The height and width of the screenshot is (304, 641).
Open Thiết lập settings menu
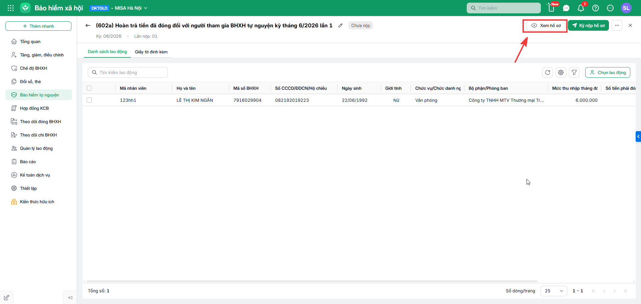pyautogui.click(x=39, y=188)
